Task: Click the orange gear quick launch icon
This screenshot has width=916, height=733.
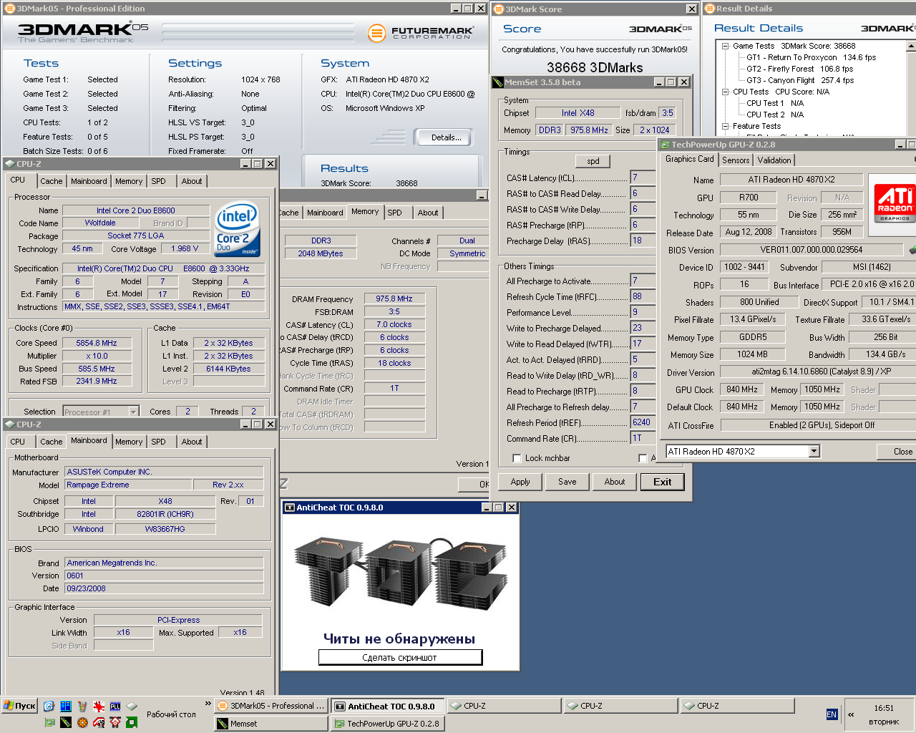Action: [82, 722]
